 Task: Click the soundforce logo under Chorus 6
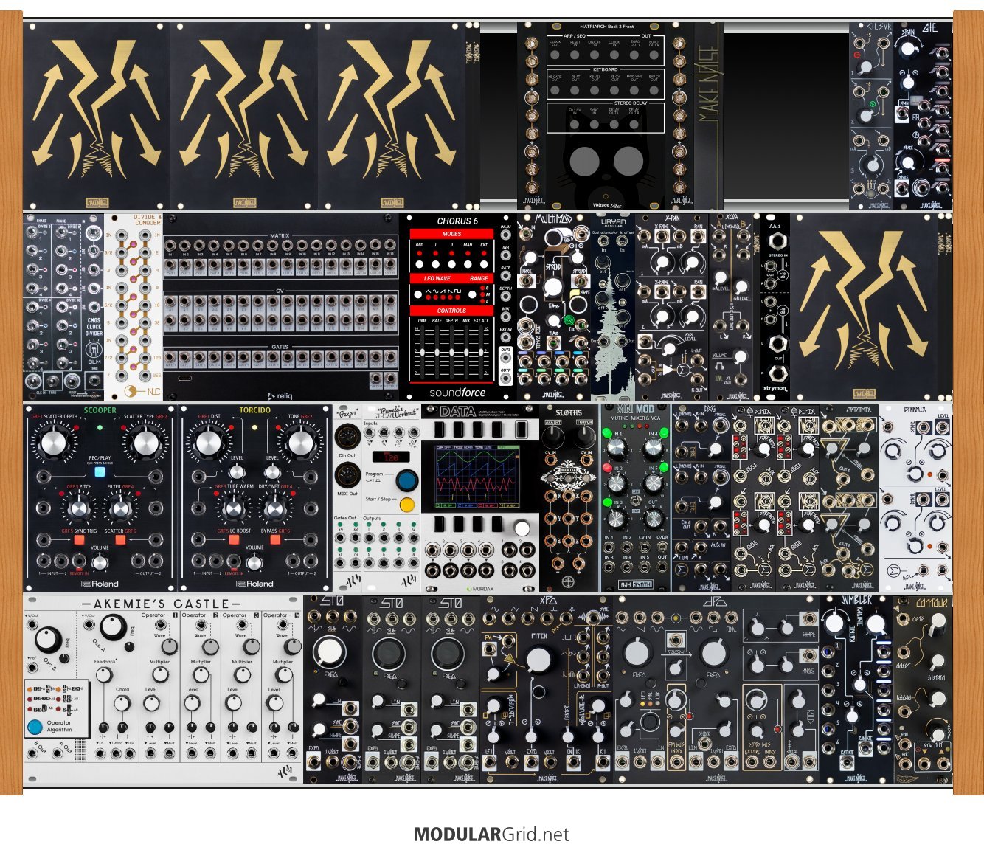click(457, 392)
